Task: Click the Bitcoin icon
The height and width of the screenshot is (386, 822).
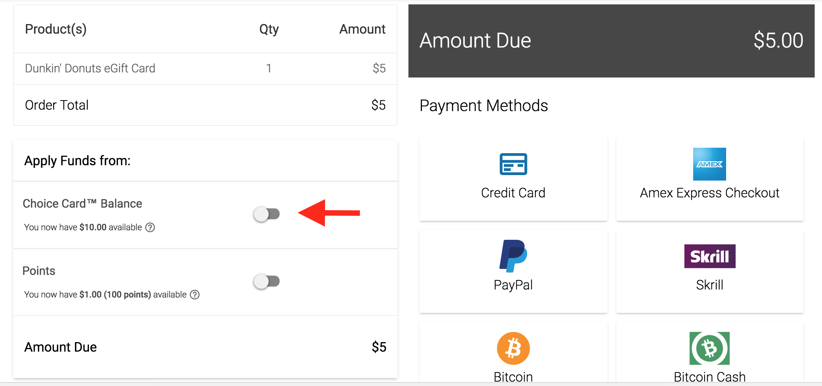Action: pyautogui.click(x=513, y=348)
